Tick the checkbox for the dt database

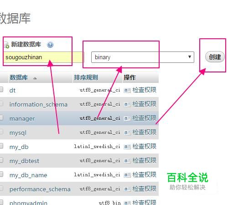(1, 89)
